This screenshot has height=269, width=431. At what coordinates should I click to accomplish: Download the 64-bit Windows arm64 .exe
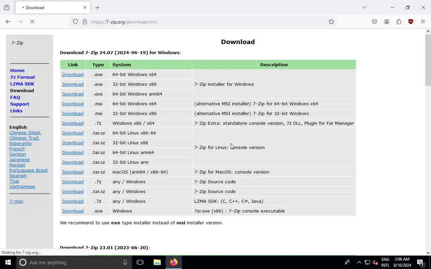pos(73,94)
